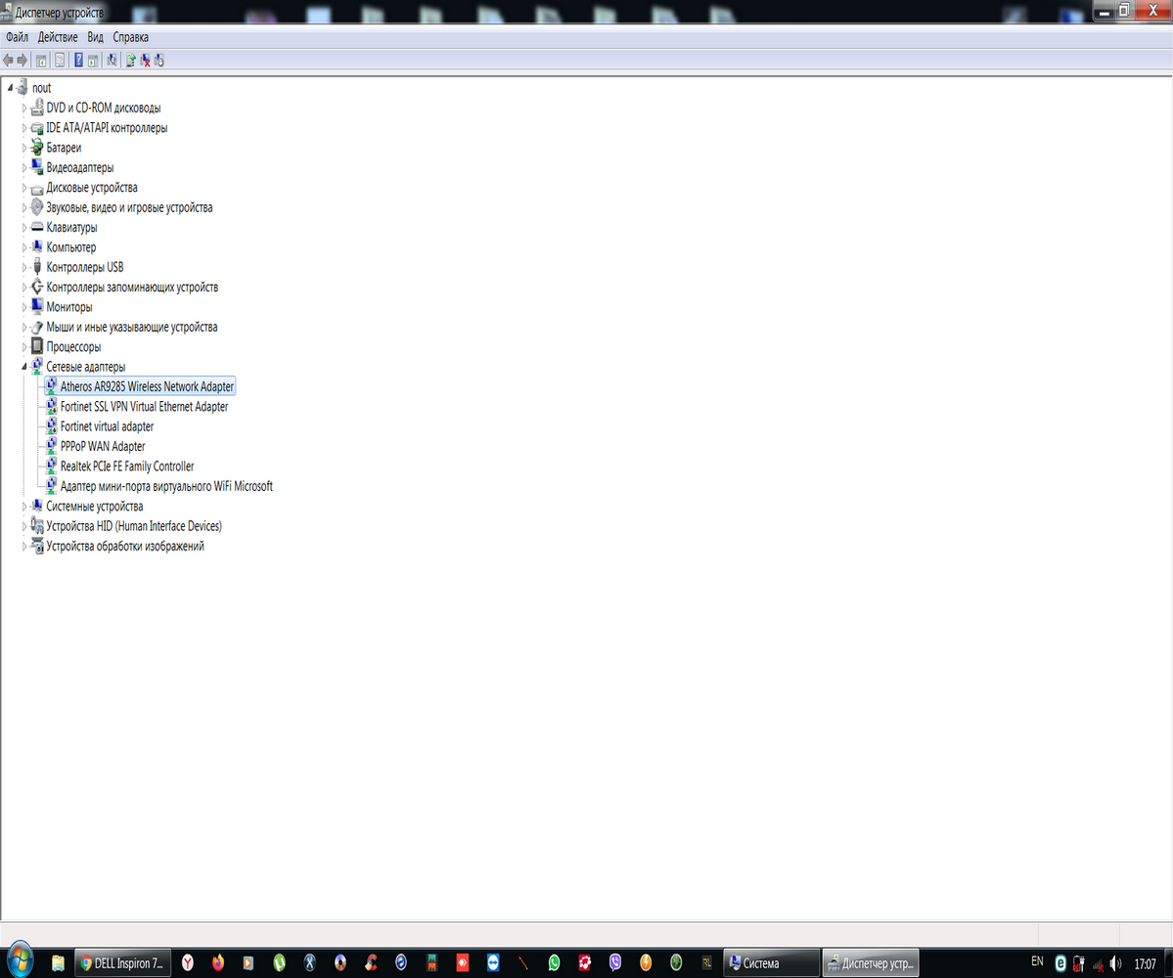Open the Действие menu

(57, 37)
